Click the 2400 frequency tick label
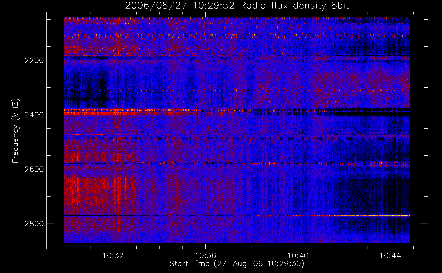 coord(34,115)
